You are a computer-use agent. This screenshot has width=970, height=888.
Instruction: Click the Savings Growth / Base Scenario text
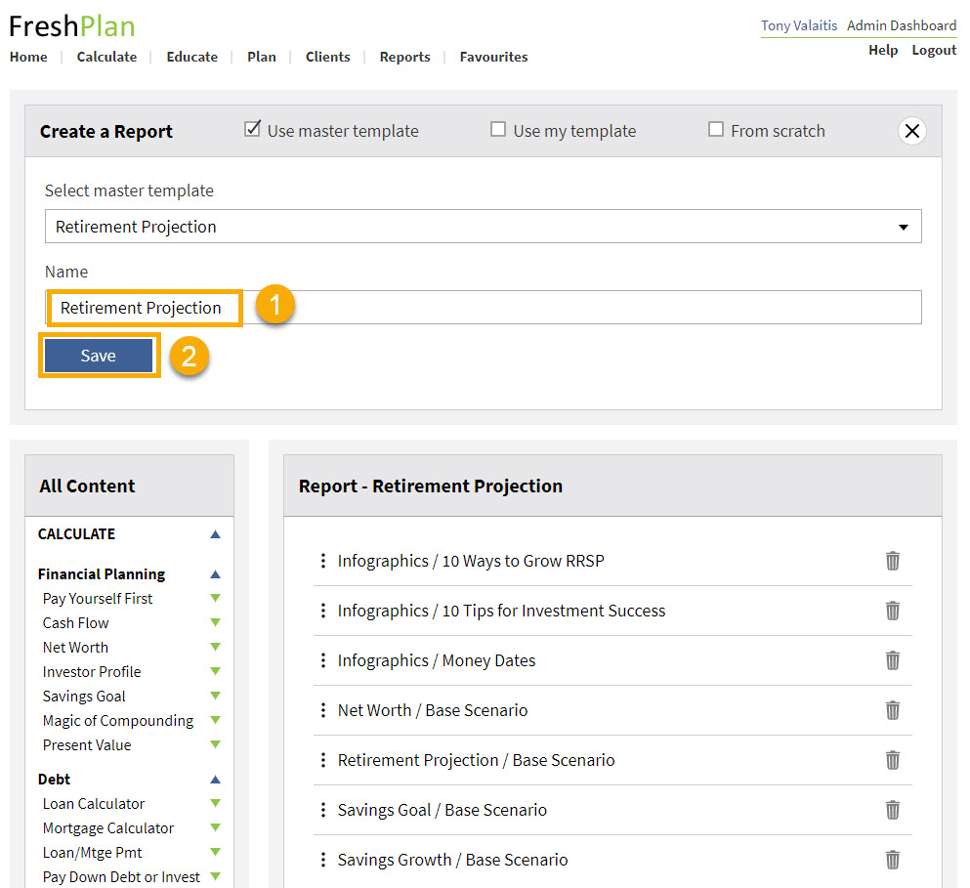pyautogui.click(x=452, y=860)
